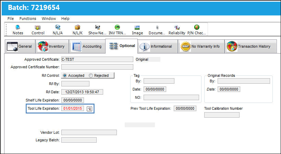The image size is (281, 154).
Task: Click the Original Records Date field
Action: (x=229, y=89)
